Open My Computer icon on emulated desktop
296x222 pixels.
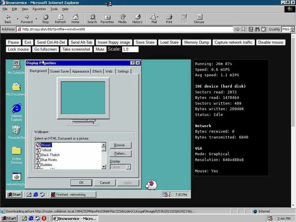point(16,67)
